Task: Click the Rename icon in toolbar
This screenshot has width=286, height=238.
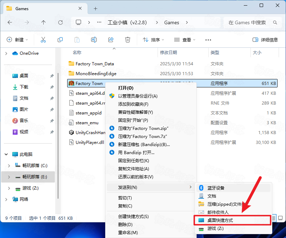Action: tap(94, 40)
